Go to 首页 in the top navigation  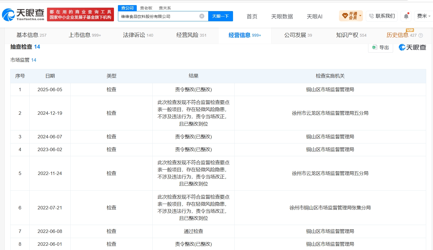point(252,16)
